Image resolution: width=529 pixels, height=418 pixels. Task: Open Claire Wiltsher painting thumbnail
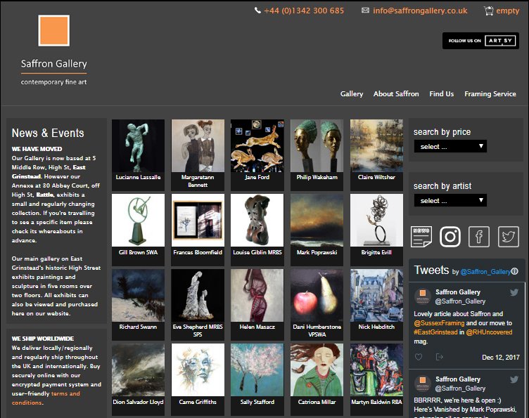click(376, 146)
